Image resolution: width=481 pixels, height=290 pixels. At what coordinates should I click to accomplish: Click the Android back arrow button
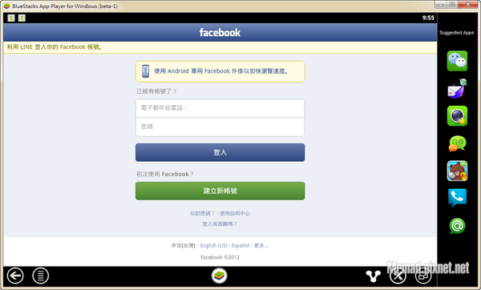tap(15, 276)
